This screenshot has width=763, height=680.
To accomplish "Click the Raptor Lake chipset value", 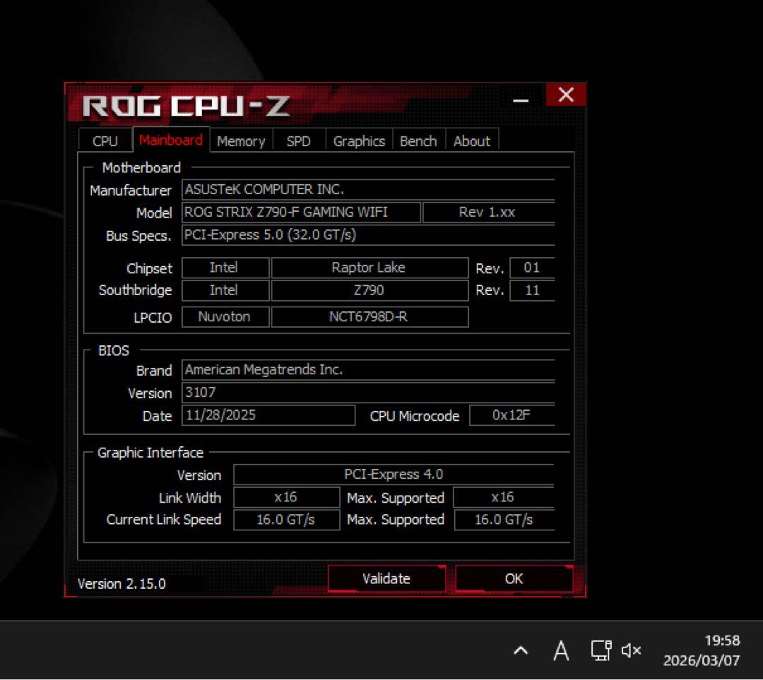I will (x=369, y=268).
